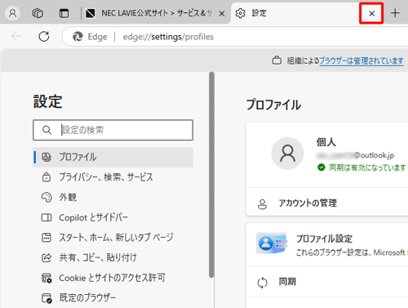Click the cookie icon beside Cookie とサイト

47,278
